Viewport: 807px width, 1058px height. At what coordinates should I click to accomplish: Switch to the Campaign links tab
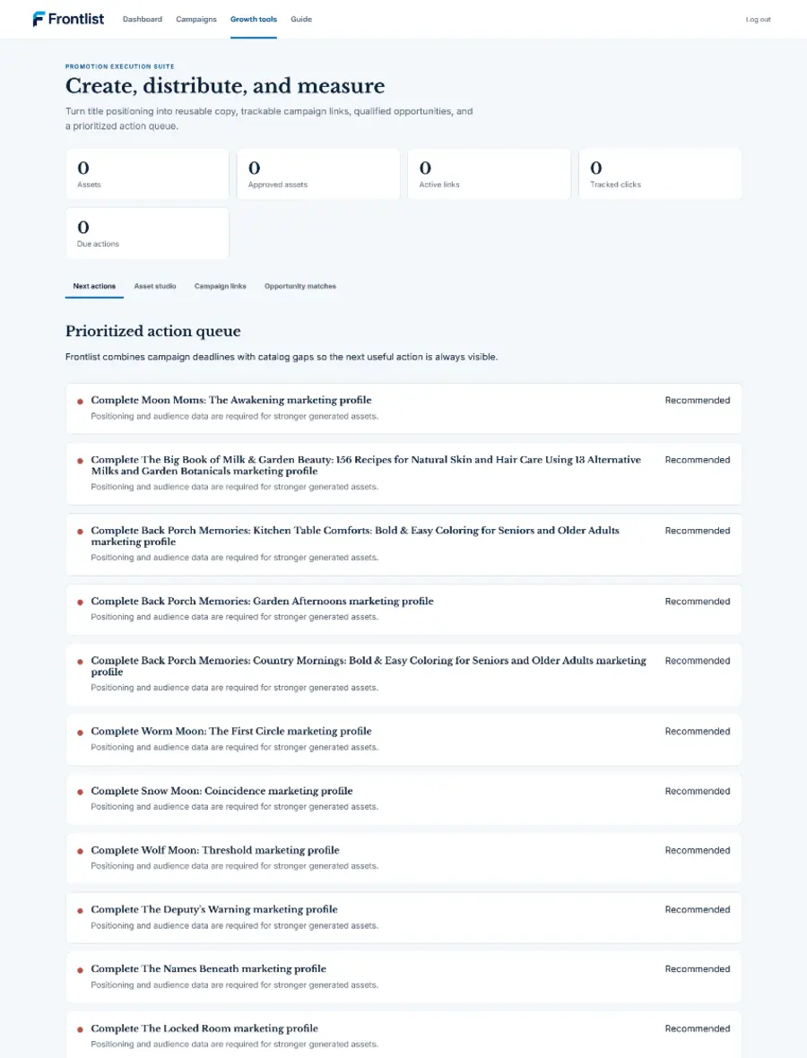(220, 286)
